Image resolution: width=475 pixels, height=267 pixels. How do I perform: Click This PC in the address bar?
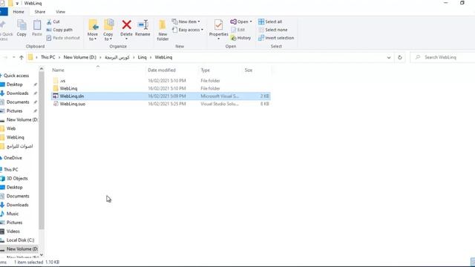pos(47,57)
